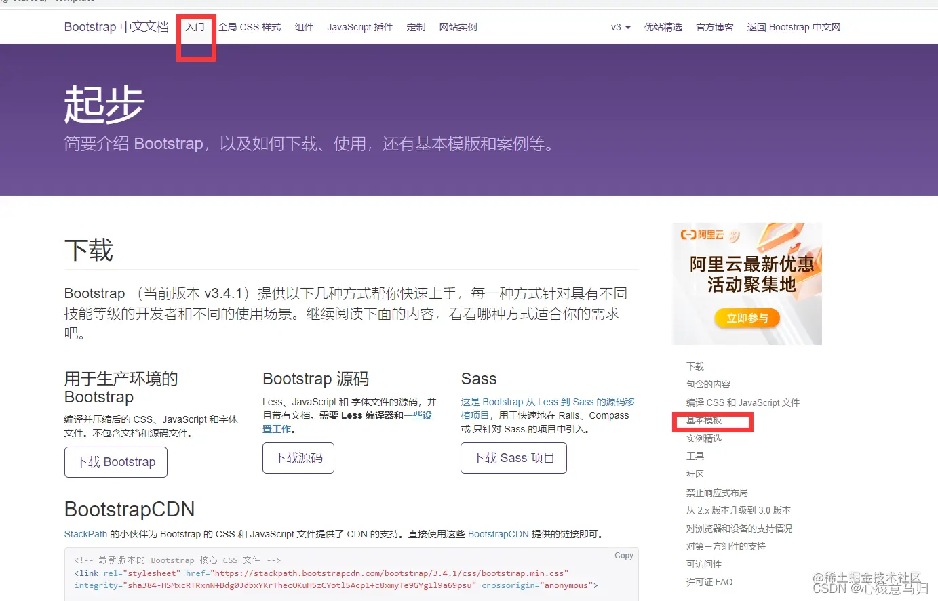The height and width of the screenshot is (601, 938).
Task: Open 对浏览器和设备的支持情况 sidebar link
Action: (x=739, y=529)
